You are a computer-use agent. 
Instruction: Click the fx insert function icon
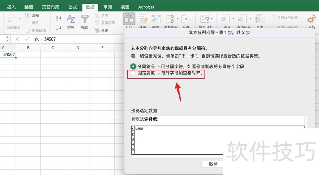[37, 39]
